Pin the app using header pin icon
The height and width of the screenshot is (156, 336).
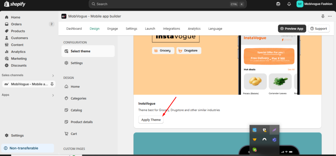(323, 16)
